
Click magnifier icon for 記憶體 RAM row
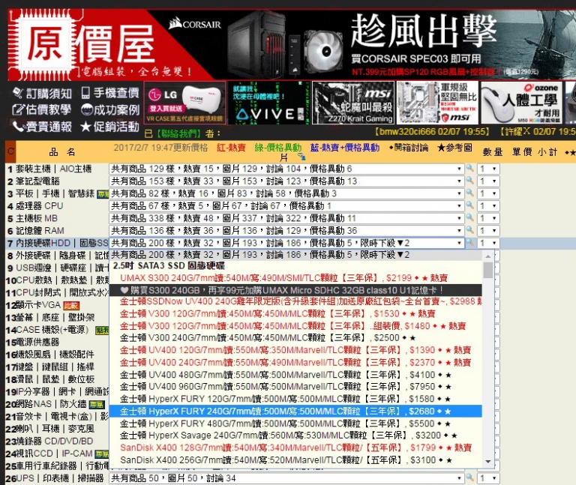(x=469, y=231)
